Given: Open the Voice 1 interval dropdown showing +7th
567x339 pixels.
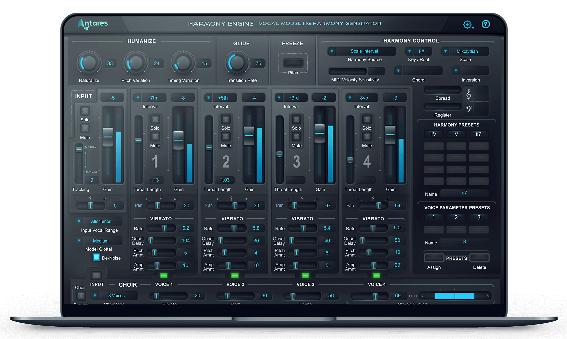Looking at the screenshot, I should (152, 98).
